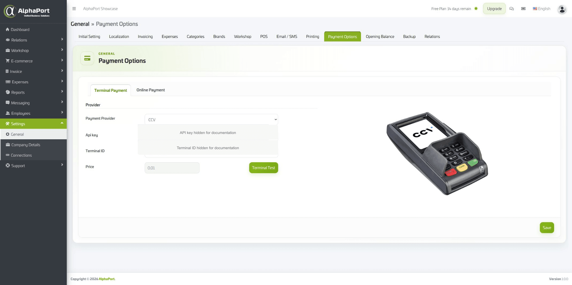Click the Workshop briefcase icon in the sidebar
Image resolution: width=572 pixels, height=285 pixels.
8,50
